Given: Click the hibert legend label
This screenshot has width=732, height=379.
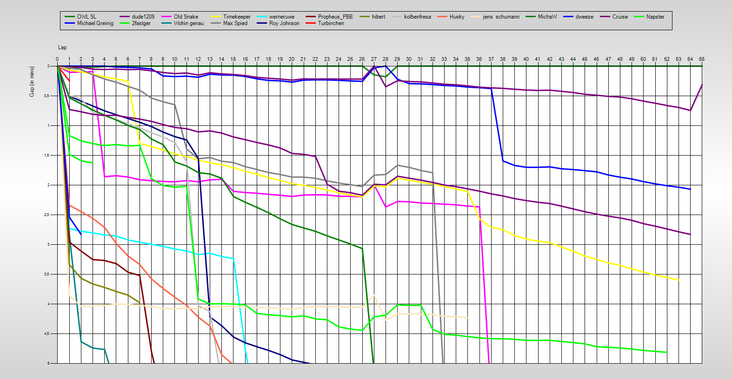Looking at the screenshot, I should click(x=379, y=17).
